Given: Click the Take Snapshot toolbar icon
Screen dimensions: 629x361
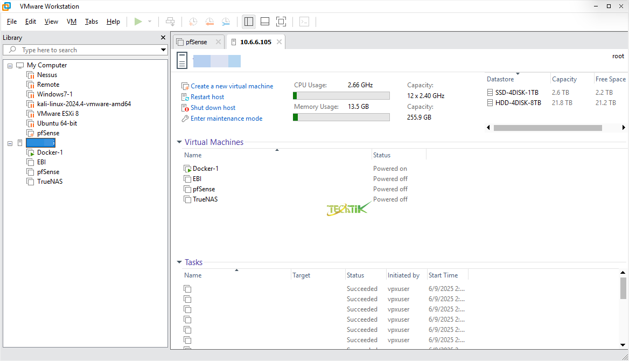Looking at the screenshot, I should tap(193, 22).
